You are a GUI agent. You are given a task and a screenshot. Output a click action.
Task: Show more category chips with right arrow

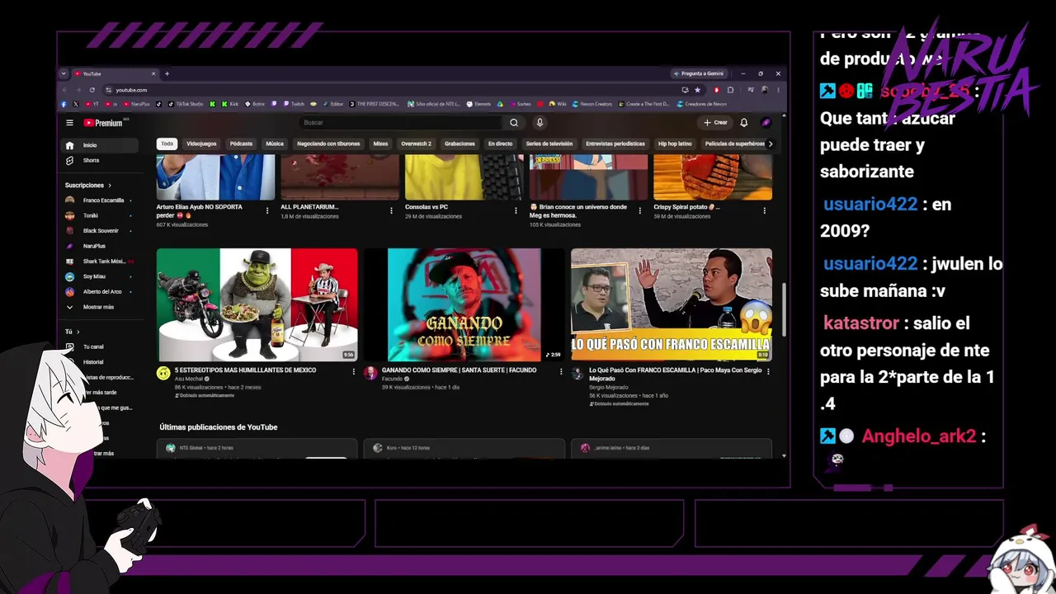[x=771, y=144]
